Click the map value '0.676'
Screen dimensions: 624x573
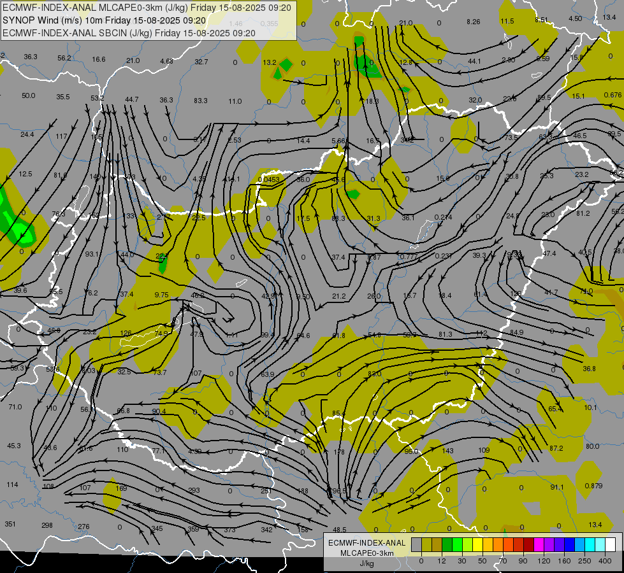point(613,95)
